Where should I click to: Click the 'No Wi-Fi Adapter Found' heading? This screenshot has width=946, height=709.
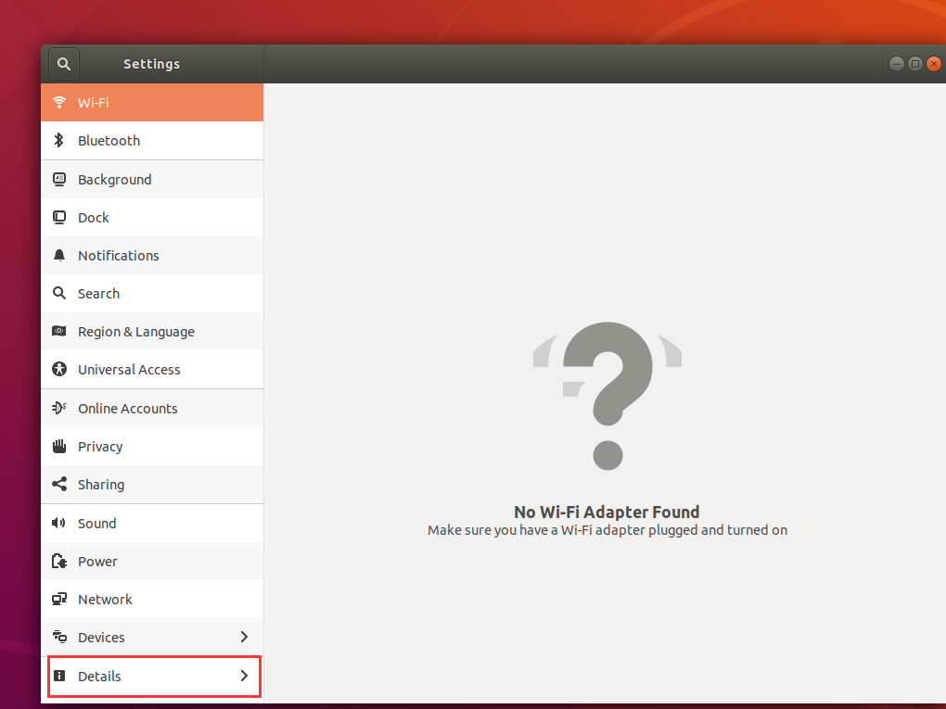[607, 512]
